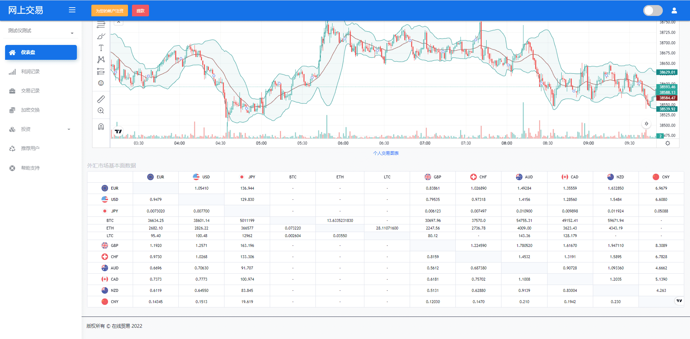Toggle the Magnet mode snapping
Screen dimensions: 690x339
101,127
